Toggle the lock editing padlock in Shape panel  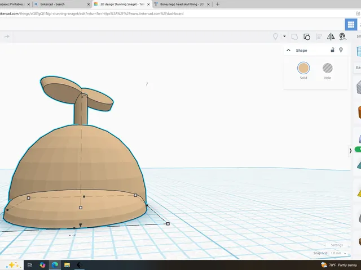pyautogui.click(x=332, y=49)
